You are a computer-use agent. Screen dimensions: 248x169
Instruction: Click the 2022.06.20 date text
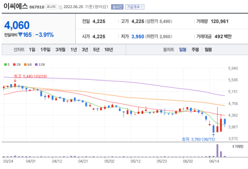click(x=73, y=7)
